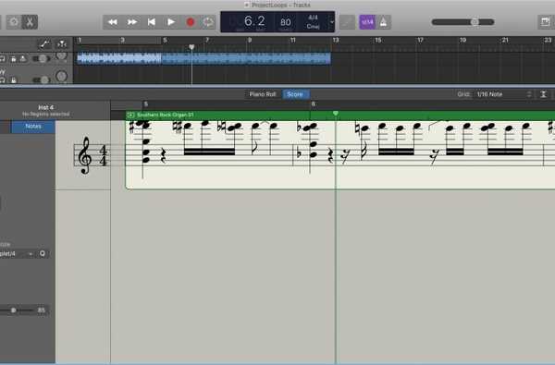Adjust the Velocity slider in the inspector
555x365 pixels.
pos(17,310)
